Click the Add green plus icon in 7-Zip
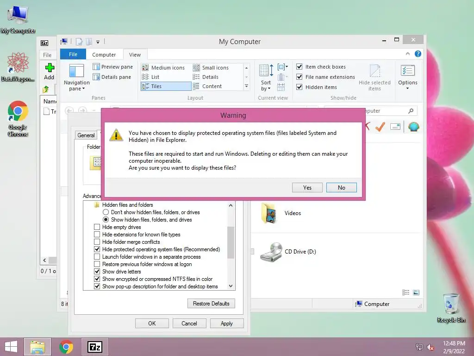The image size is (474, 356). 49,68
